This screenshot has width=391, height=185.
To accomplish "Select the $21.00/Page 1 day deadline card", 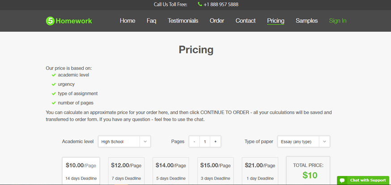I will (260, 171).
